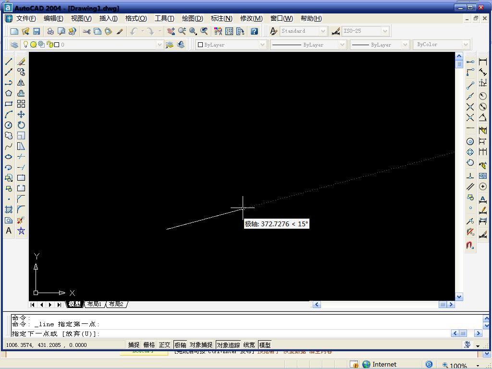Select the Hatch tool
Viewport: 492px width, 369px height.
(x=9, y=209)
